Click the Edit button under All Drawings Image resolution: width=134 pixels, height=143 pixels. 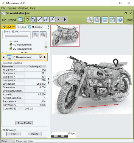tap(13, 134)
